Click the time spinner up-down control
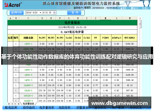The height and width of the screenshot is (111, 154). click(54, 13)
